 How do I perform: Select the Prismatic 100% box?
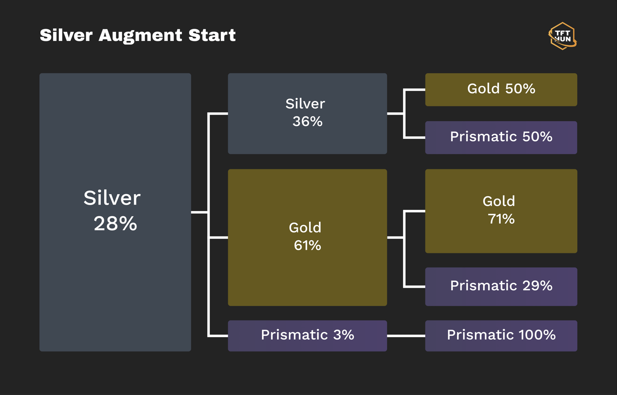tap(501, 336)
